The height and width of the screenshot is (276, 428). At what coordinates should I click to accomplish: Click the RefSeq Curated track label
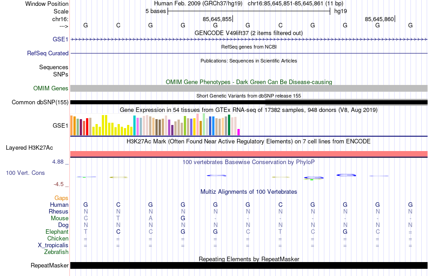pyautogui.click(x=47, y=53)
